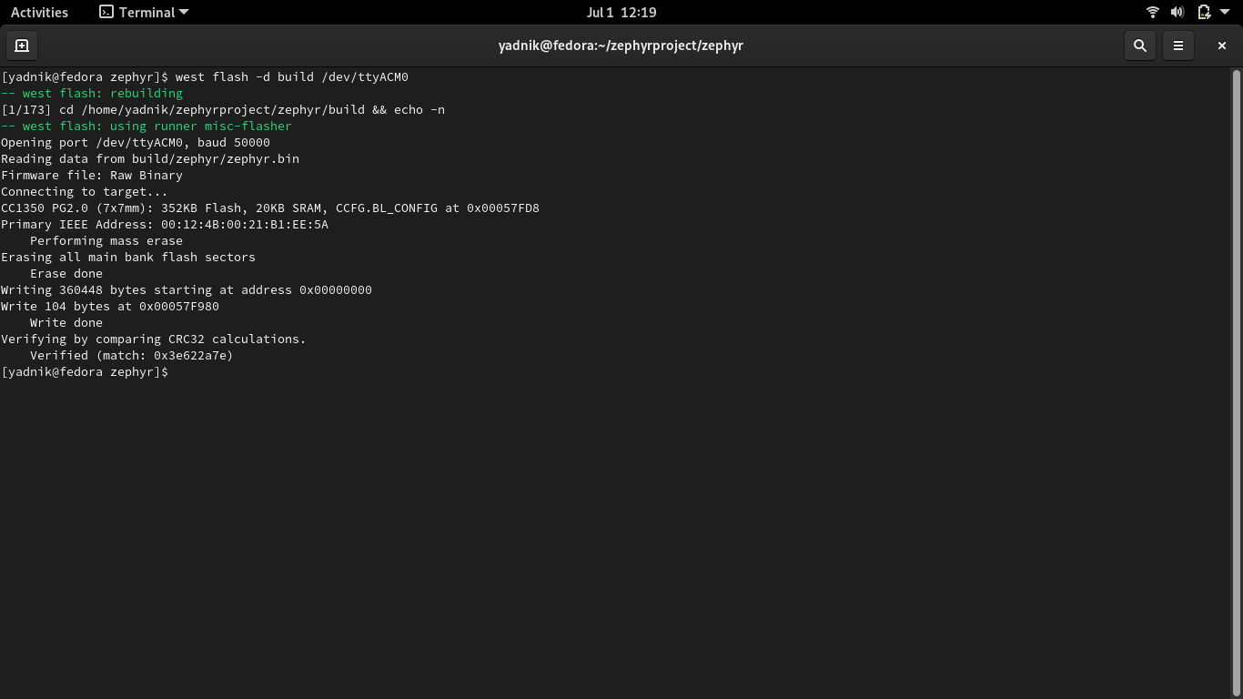Viewport: 1243px width, 699px height.
Task: Click '-- west flash: rebuilding' line
Action: pos(92,94)
